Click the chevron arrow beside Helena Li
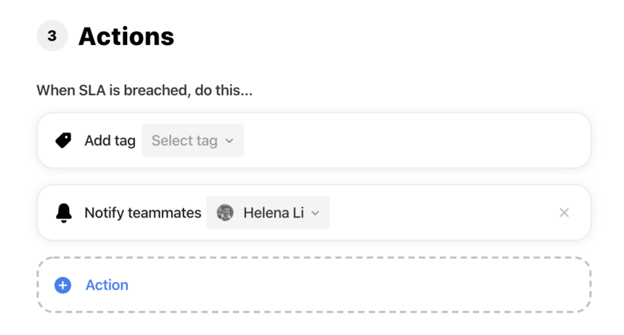 coord(315,213)
